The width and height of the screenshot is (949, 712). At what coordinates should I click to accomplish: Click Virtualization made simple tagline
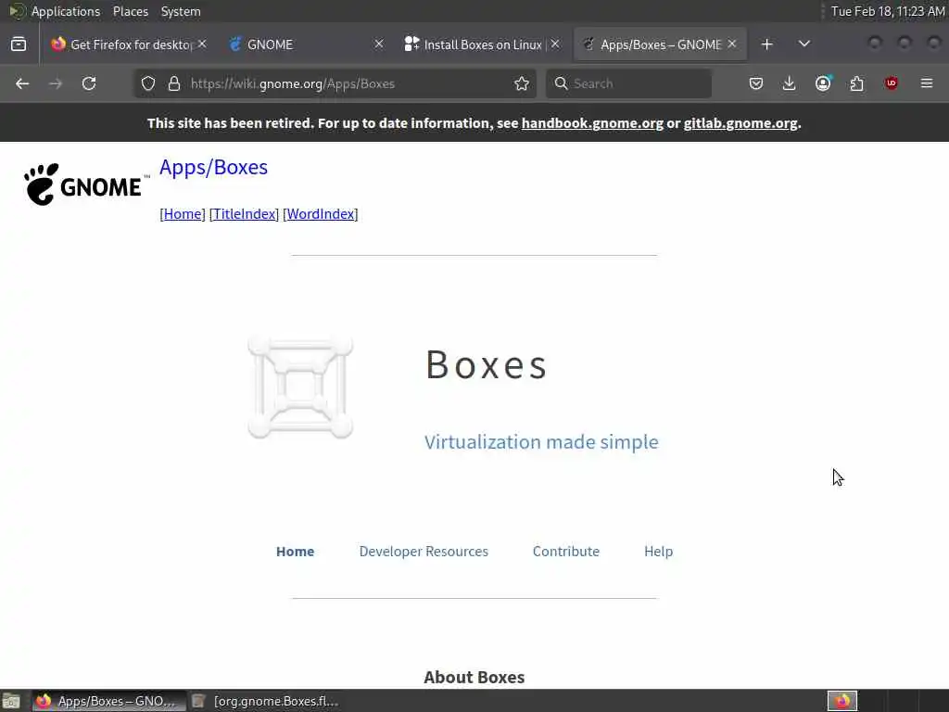pos(541,442)
